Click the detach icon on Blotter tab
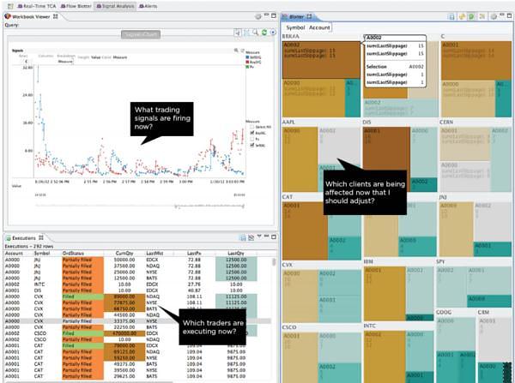The width and height of the screenshot is (515, 383). (309, 16)
